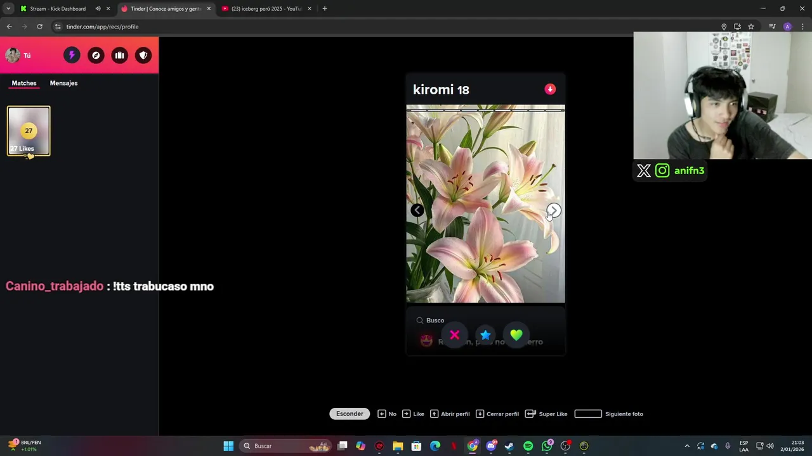Click the Like right-arrow shortcut hint

click(x=414, y=414)
